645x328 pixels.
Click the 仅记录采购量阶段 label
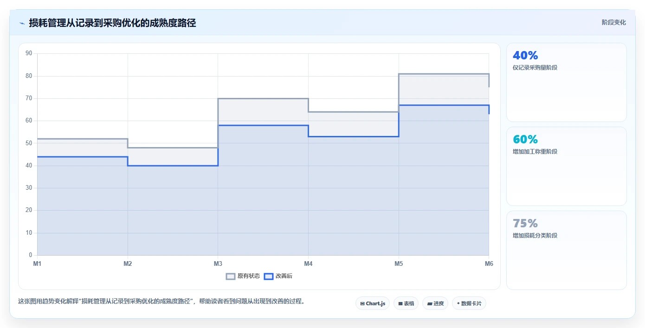click(535, 67)
